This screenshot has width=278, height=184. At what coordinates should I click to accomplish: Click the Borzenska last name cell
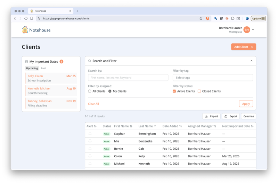[145, 141]
